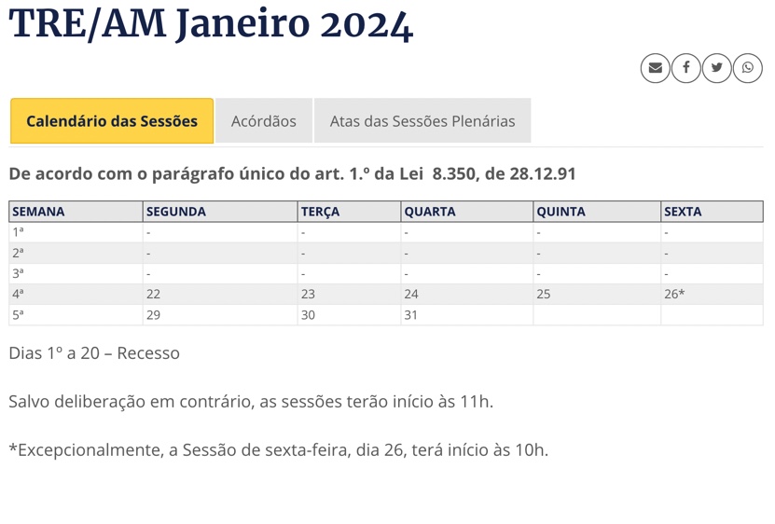Share page via email icon
This screenshot has height=524, width=775.
click(x=656, y=68)
